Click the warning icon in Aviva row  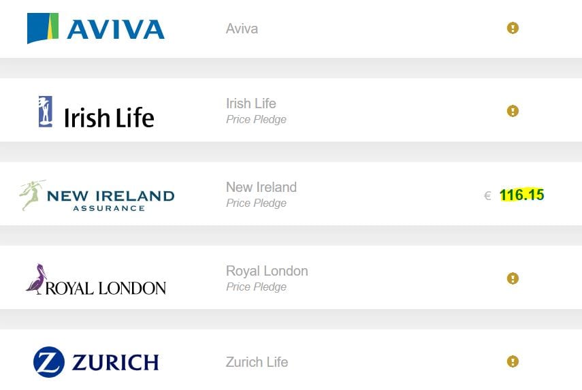(513, 28)
